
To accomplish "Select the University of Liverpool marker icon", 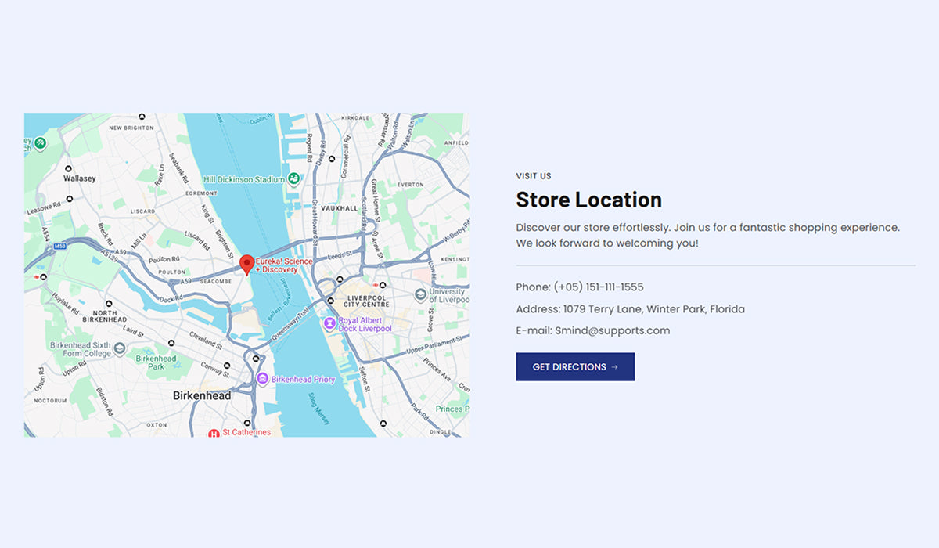I will [x=420, y=295].
